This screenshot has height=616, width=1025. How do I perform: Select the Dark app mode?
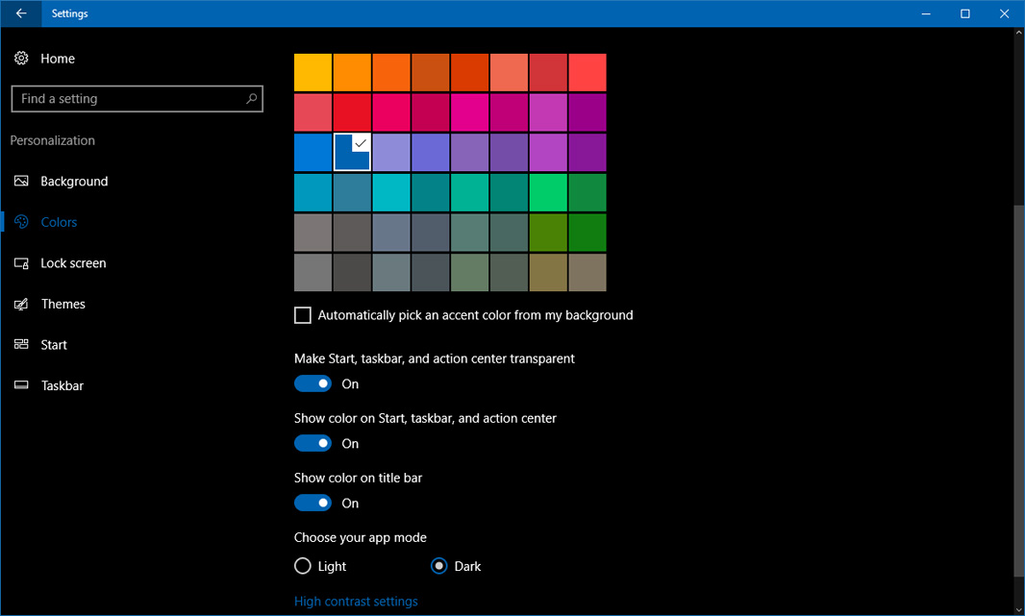pyautogui.click(x=439, y=566)
